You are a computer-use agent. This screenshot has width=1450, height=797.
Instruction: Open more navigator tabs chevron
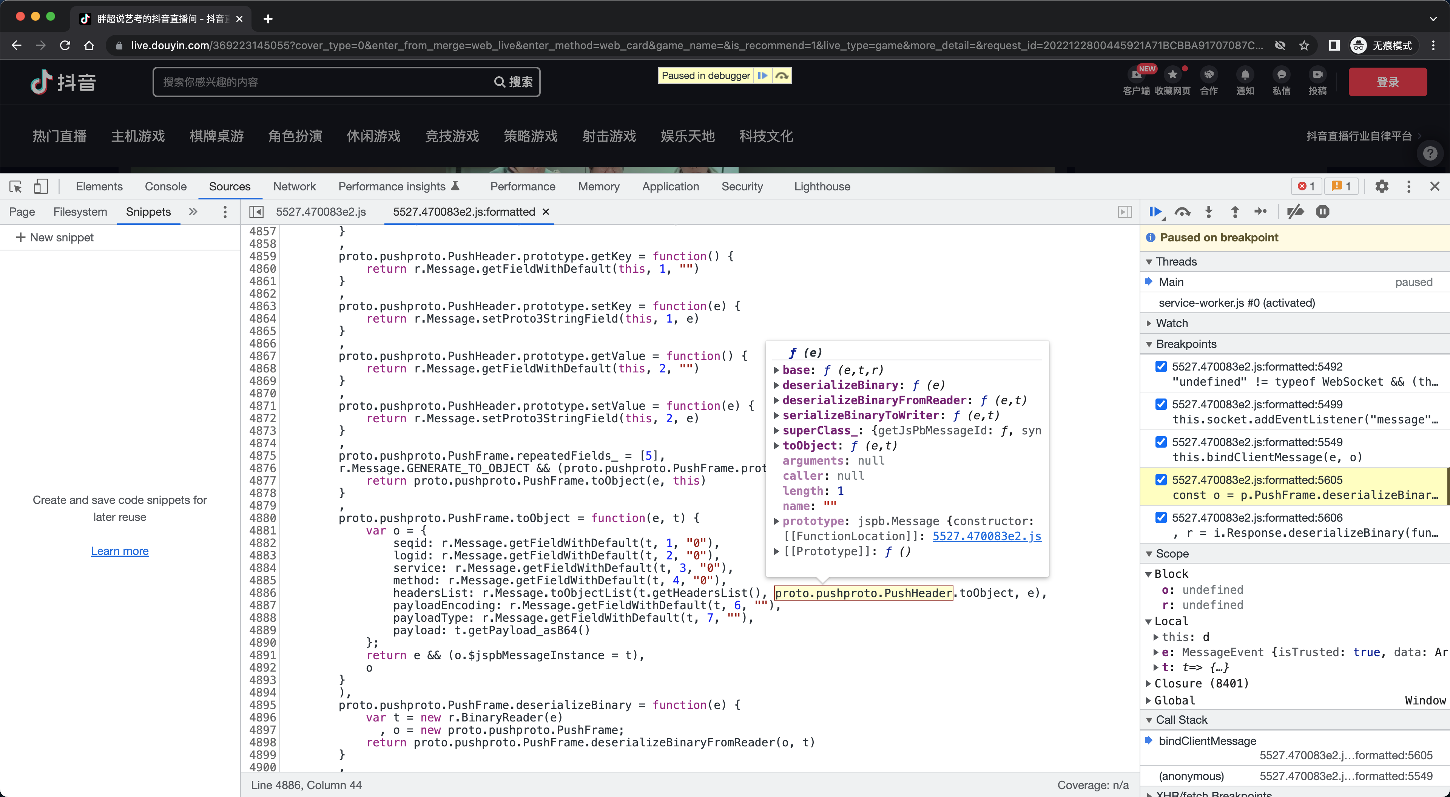[x=193, y=212]
